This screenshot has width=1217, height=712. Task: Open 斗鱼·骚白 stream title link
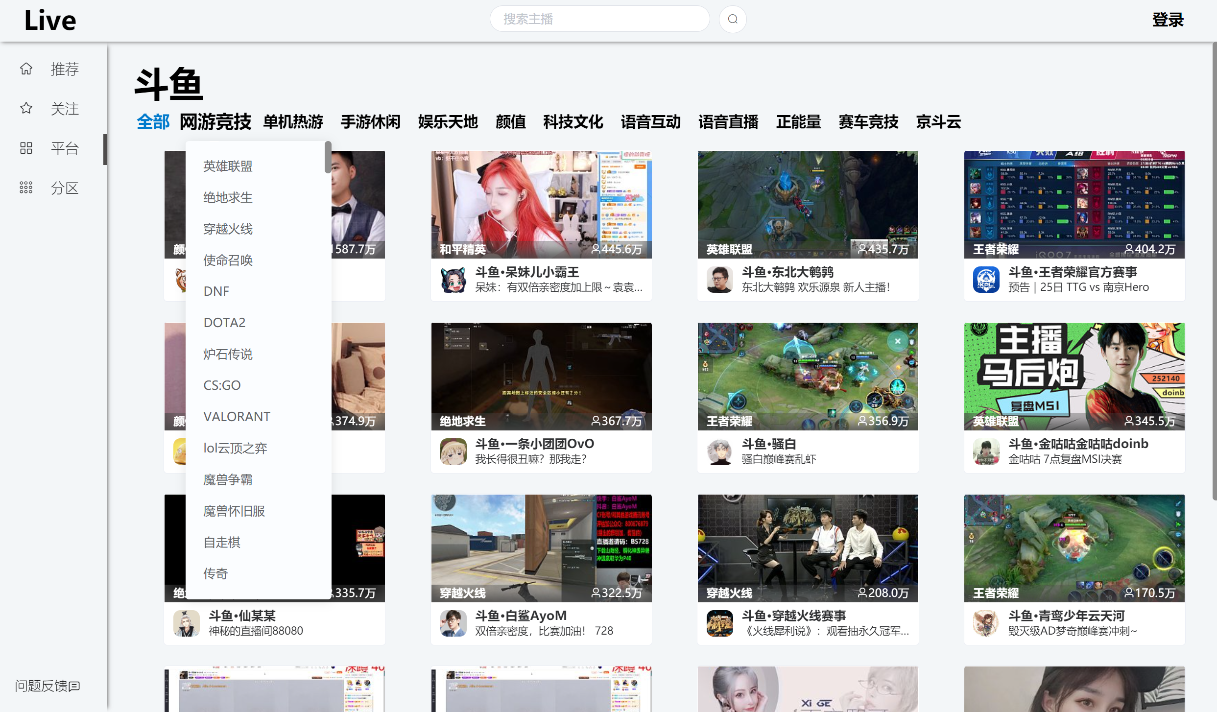(x=769, y=444)
